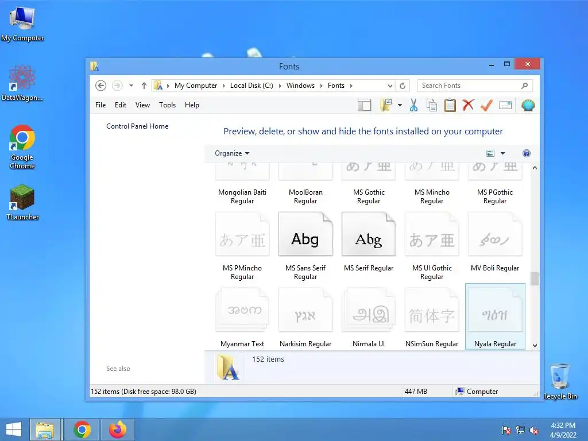
Task: Click the orange checkmark Properties icon
Action: coord(486,106)
